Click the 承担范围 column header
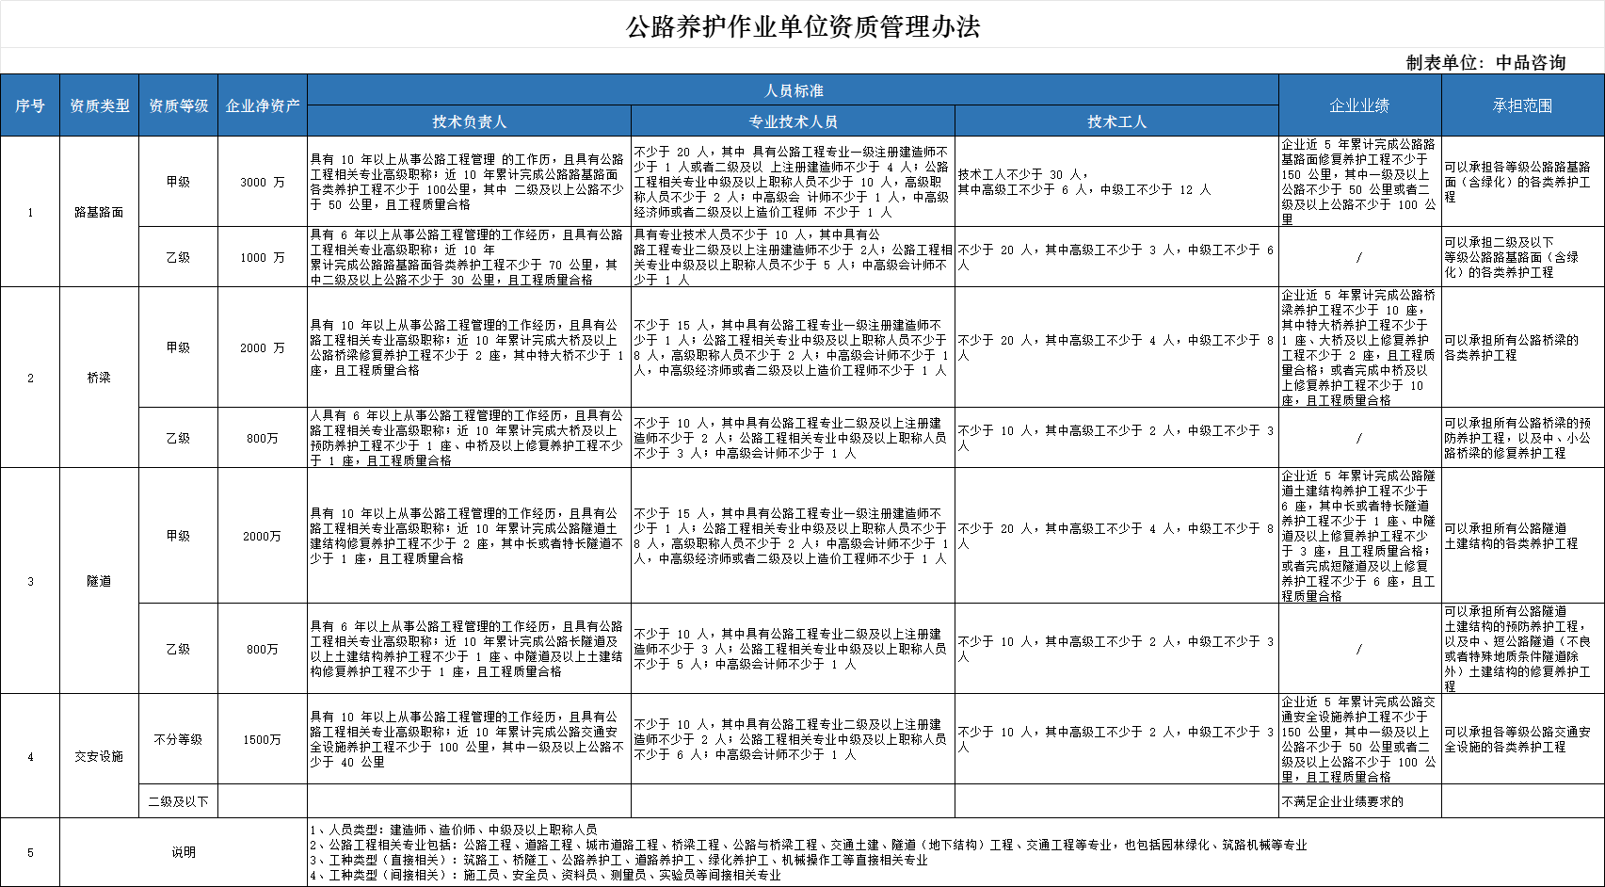The image size is (1605, 887). click(x=1522, y=105)
